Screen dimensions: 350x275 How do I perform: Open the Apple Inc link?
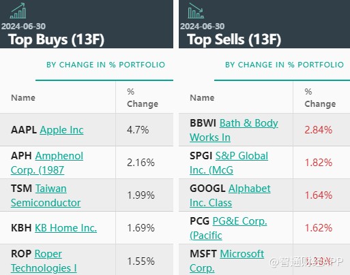click(61, 130)
